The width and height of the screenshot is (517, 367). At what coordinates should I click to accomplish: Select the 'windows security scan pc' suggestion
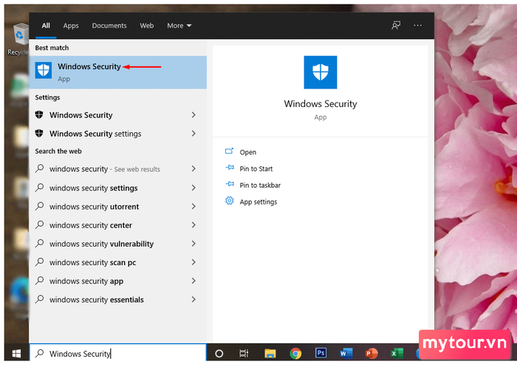coord(117,262)
